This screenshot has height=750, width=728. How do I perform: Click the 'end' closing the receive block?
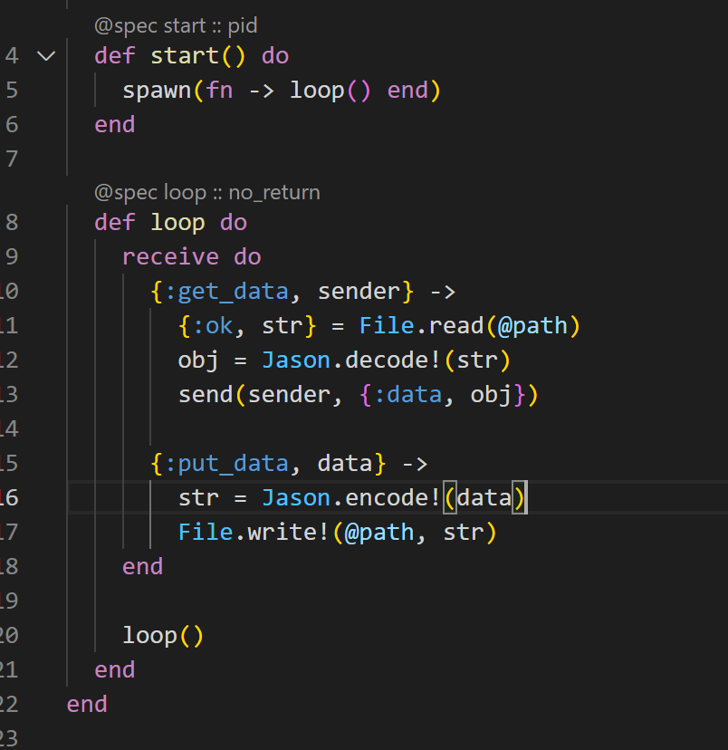pos(142,567)
